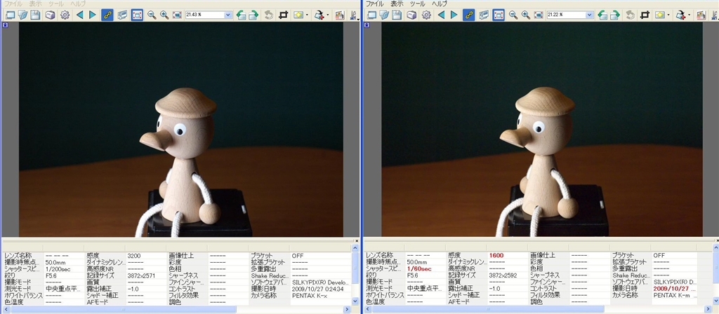719x314 pixels.
Task: Click the picture icon in the K-x window toolbar
Action: pos(340,15)
